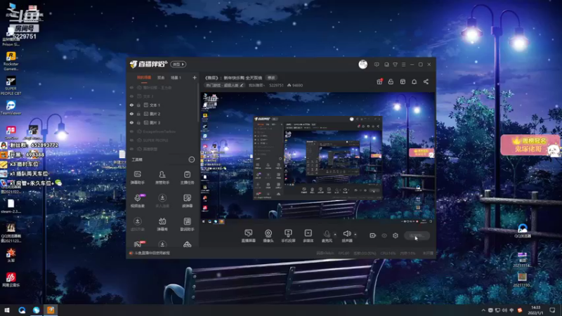Open the 歌词助手 tool
Viewport: 562px width, 316px height.
[187, 224]
